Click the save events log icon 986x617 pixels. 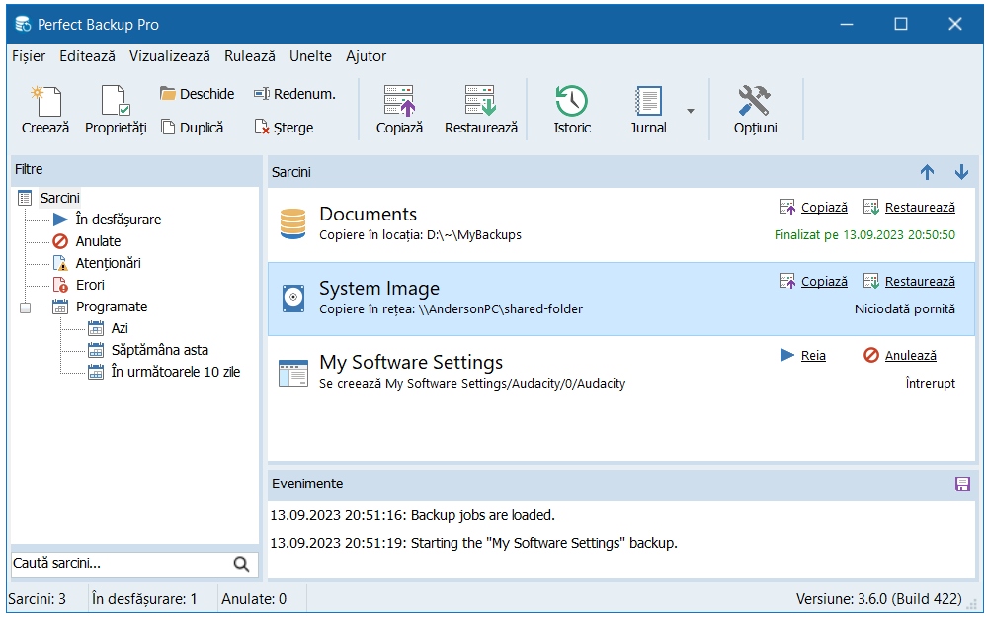(961, 484)
